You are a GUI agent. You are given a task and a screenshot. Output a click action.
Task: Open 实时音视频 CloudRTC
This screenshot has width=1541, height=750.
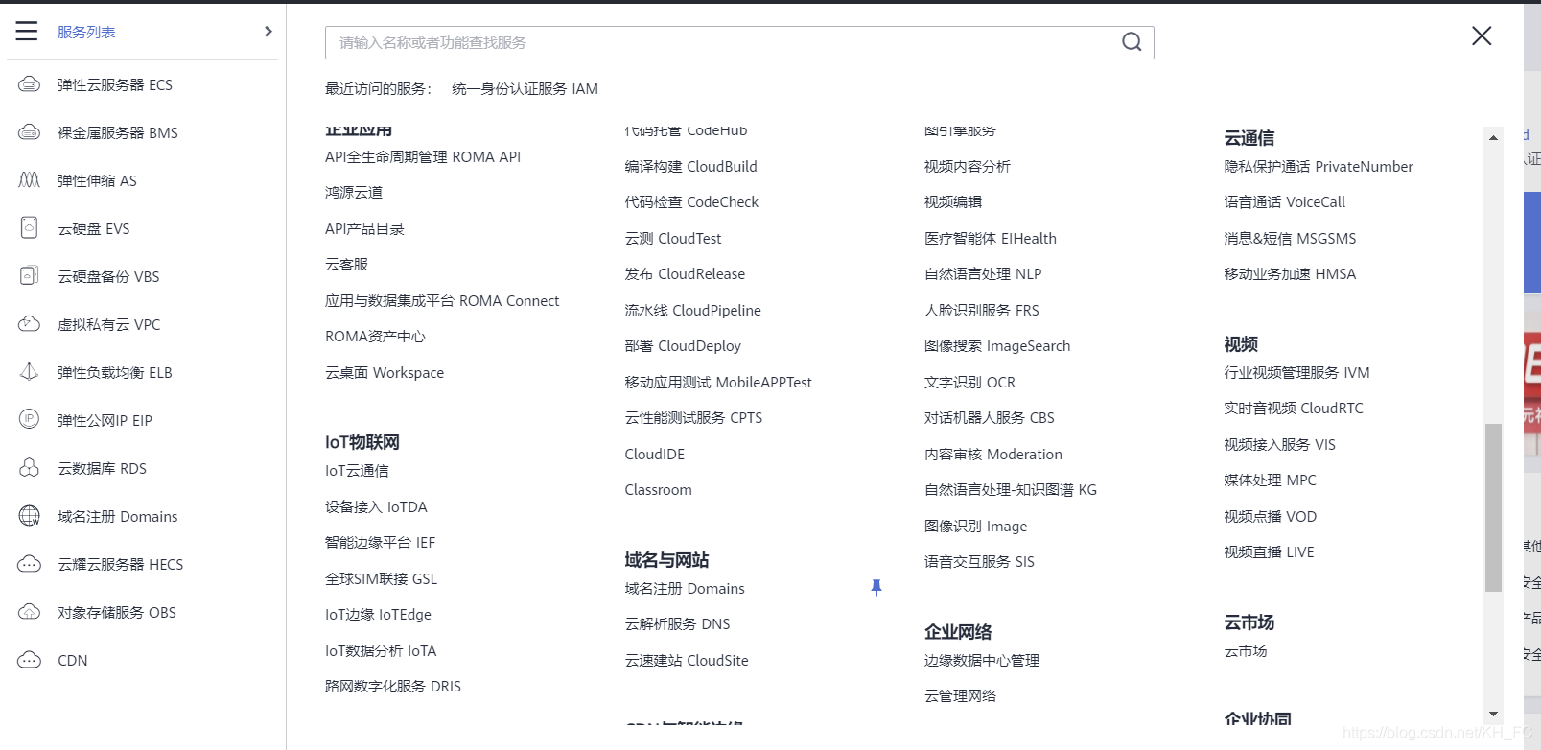point(1294,408)
